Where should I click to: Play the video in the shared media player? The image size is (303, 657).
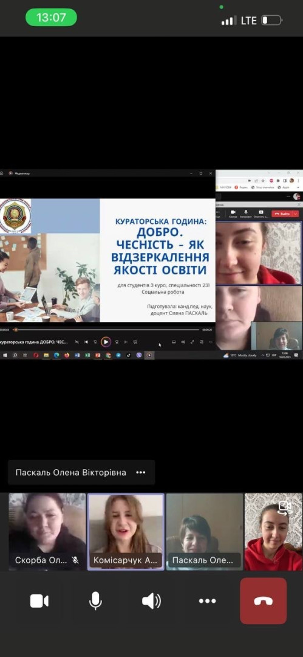point(106,342)
